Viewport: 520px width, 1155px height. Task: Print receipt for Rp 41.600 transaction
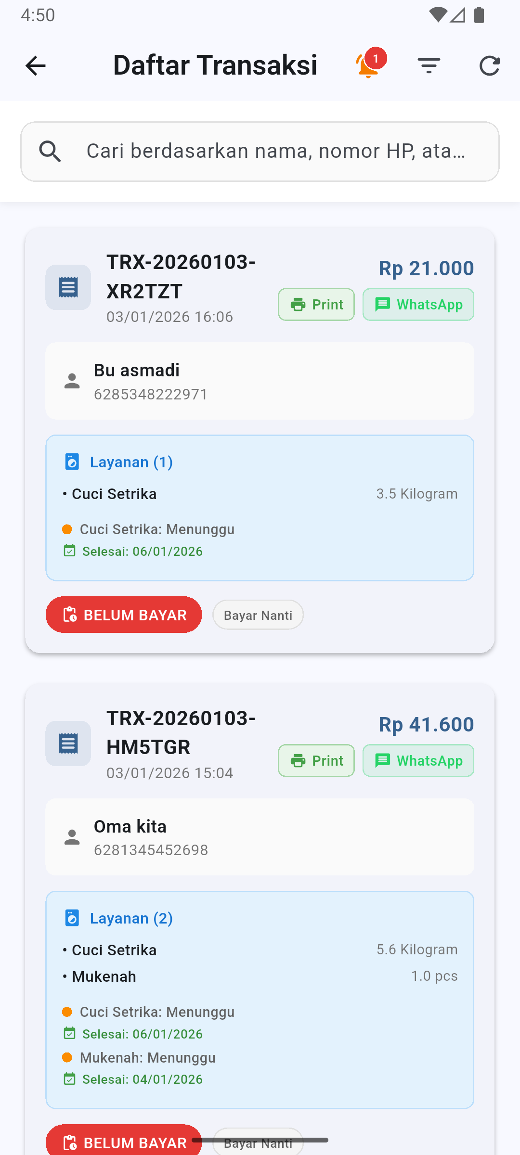click(316, 761)
